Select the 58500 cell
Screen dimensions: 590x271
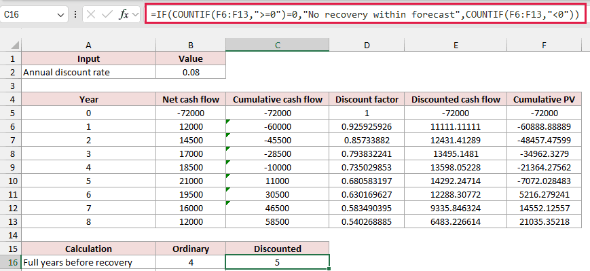tap(277, 221)
